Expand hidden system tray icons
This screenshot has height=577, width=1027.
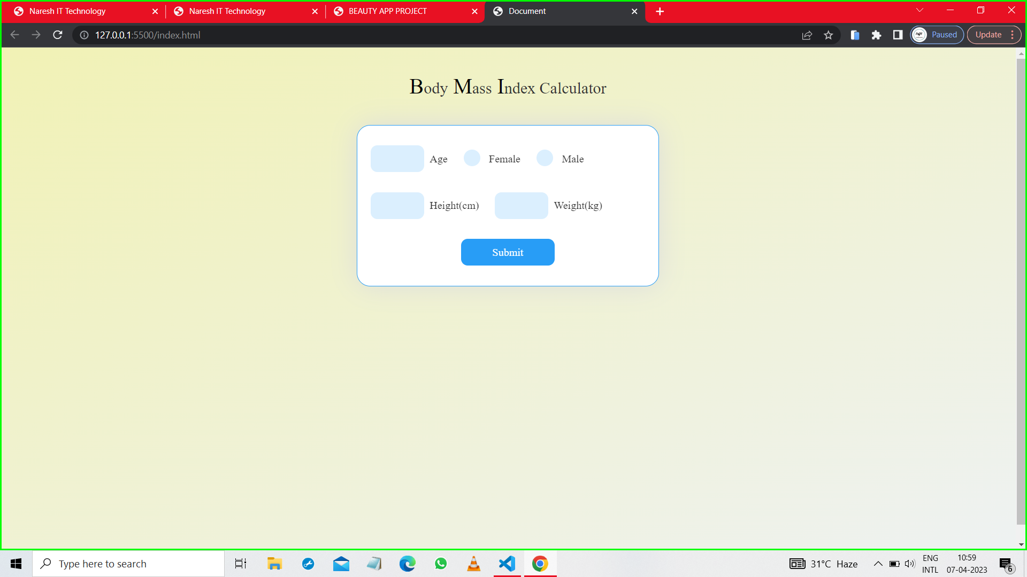pos(878,564)
